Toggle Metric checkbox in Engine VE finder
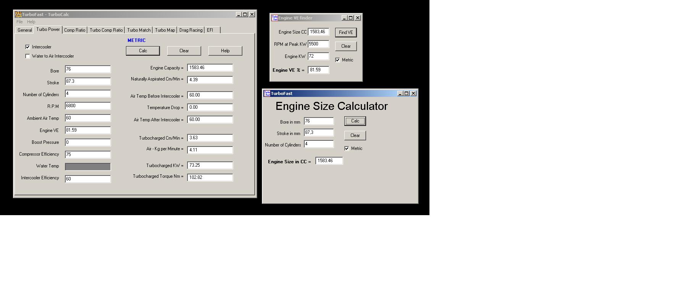The height and width of the screenshot is (288, 694). [337, 60]
